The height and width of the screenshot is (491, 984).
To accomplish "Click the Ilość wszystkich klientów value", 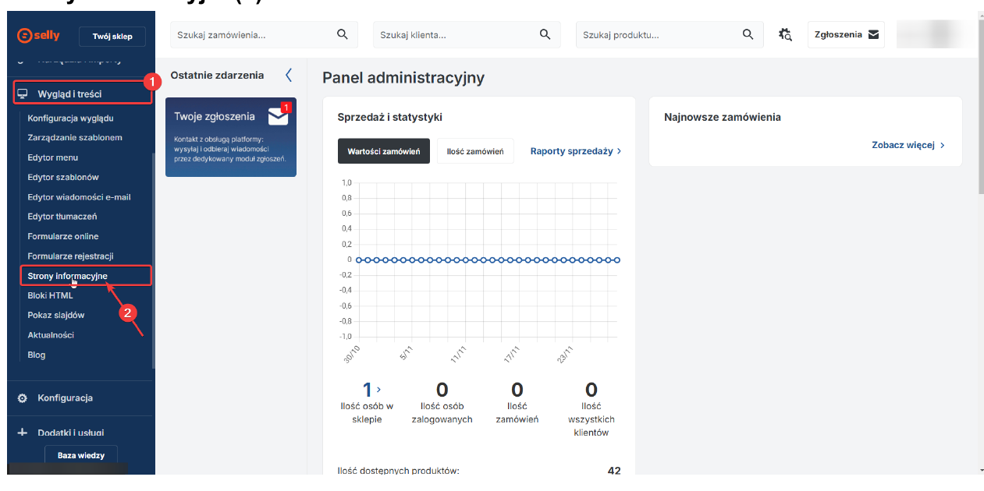I will (591, 390).
